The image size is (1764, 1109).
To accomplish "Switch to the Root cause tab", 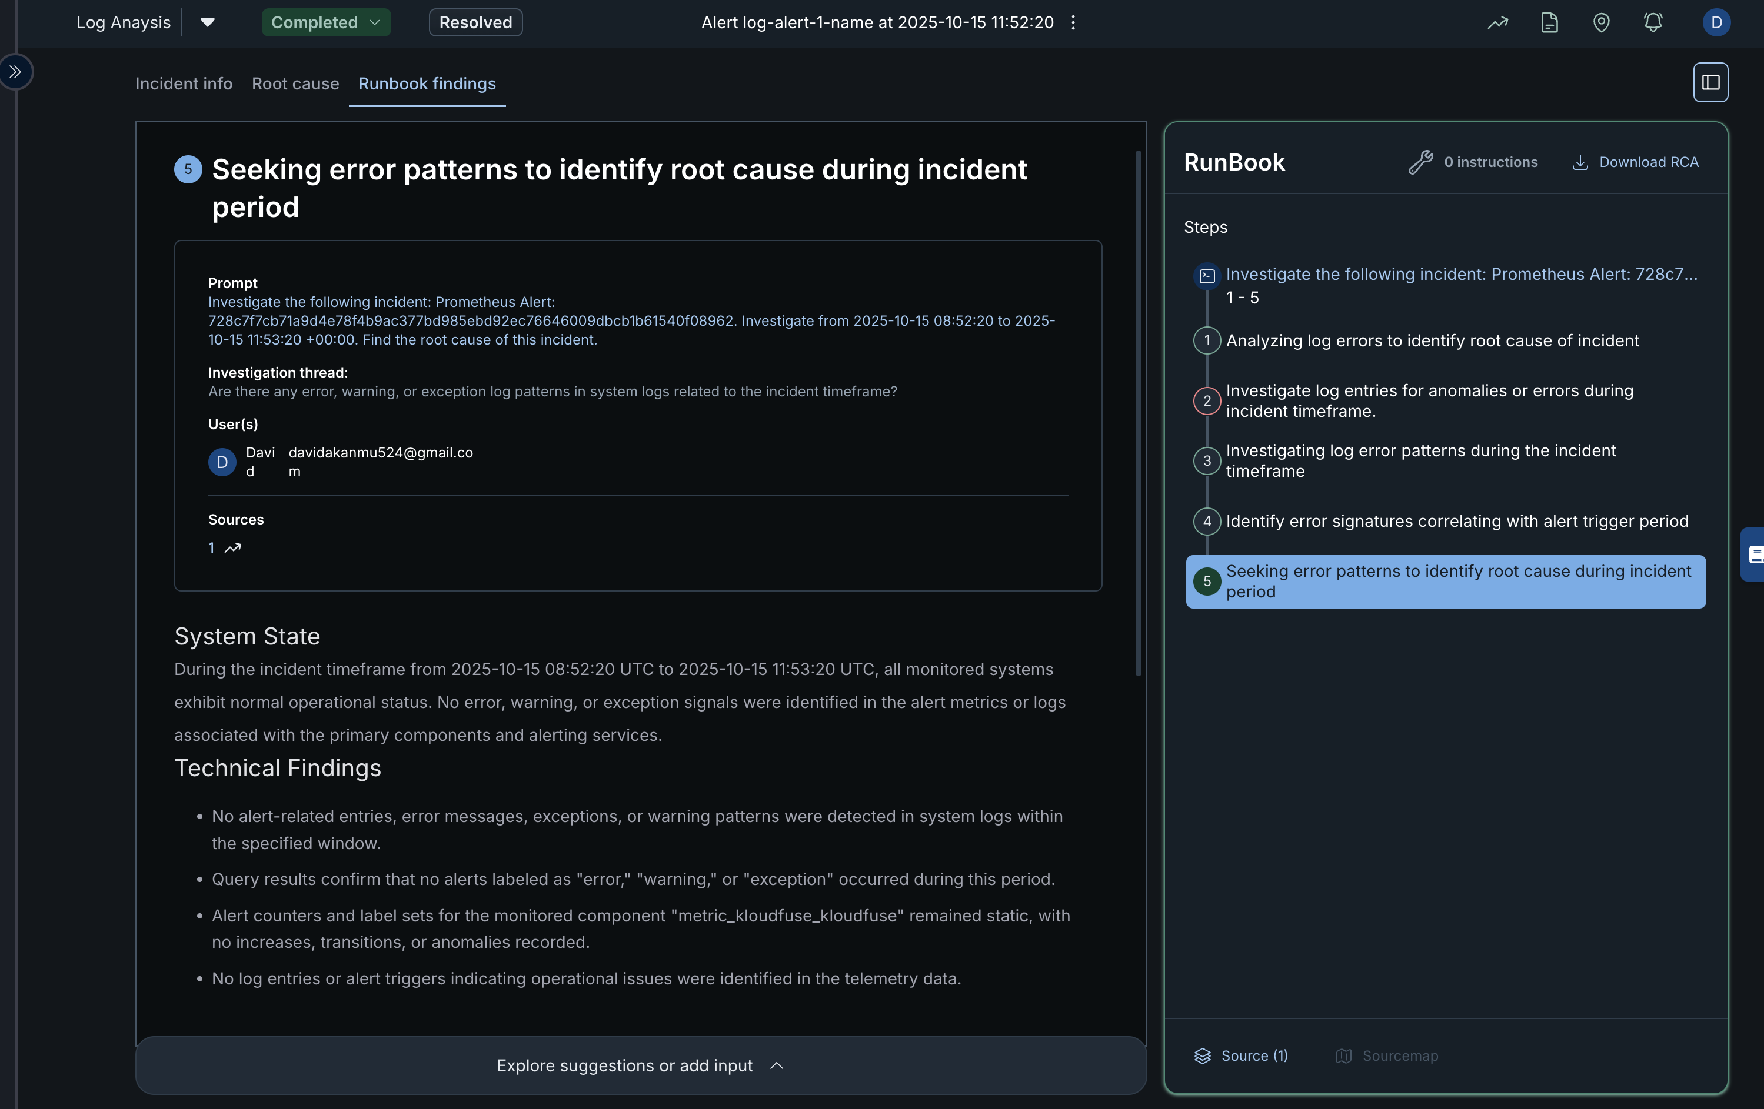I will pyautogui.click(x=295, y=84).
